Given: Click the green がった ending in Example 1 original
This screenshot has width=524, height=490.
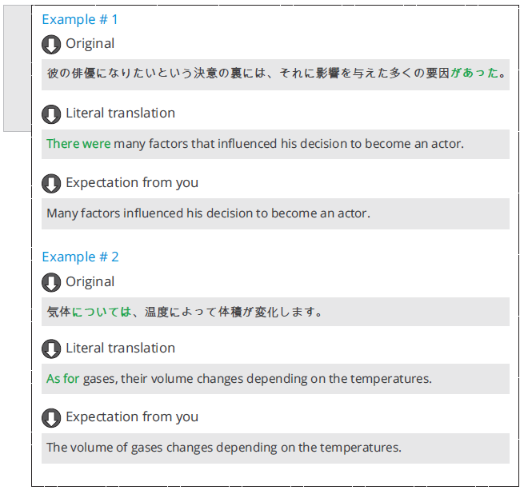Looking at the screenshot, I should [x=474, y=73].
